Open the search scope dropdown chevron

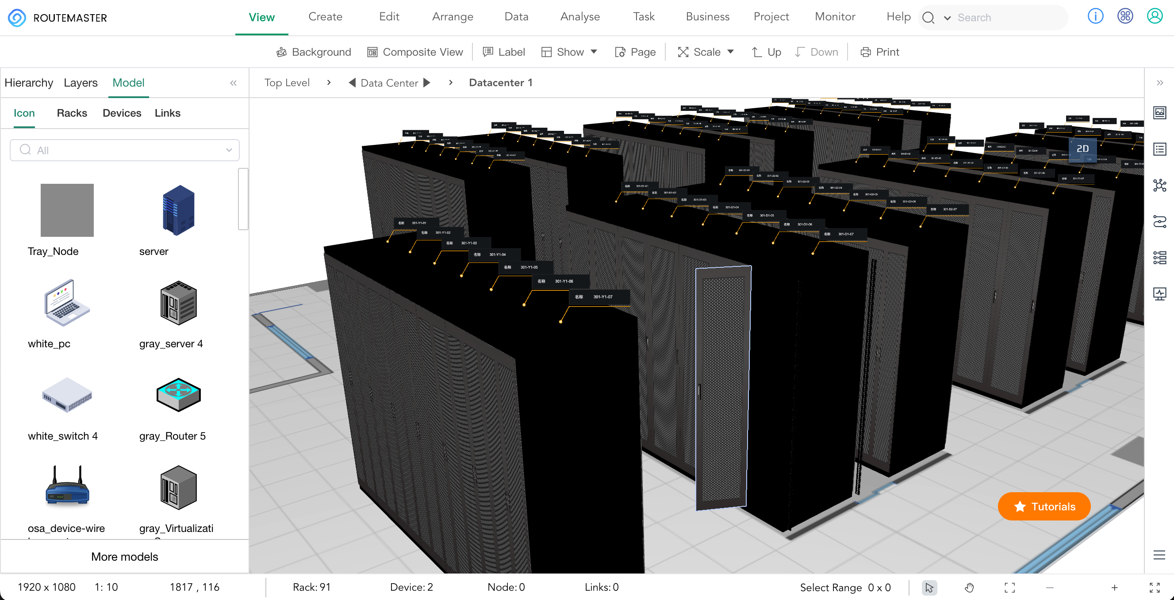tap(947, 18)
